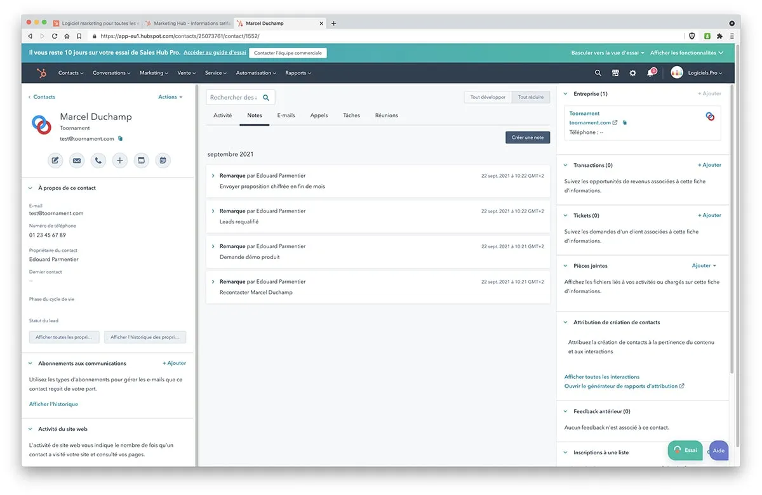Open the Automatisation navigation dropdown
762x495 pixels.
tap(256, 73)
